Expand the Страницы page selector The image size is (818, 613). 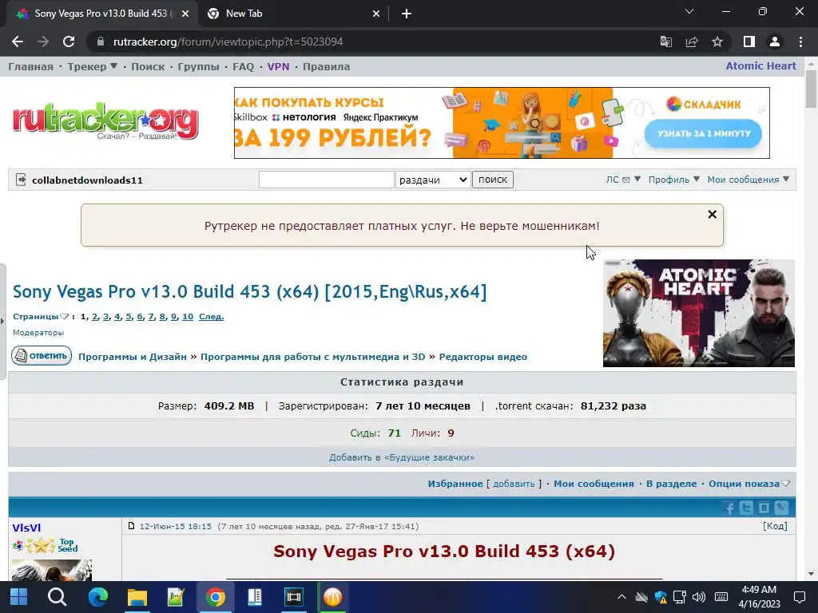click(x=41, y=316)
